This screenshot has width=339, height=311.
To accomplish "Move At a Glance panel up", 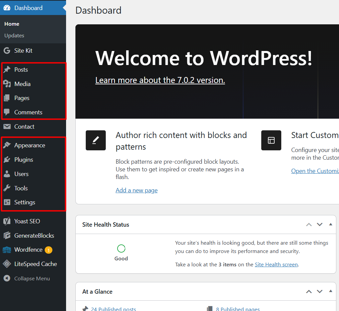I will click(x=309, y=292).
